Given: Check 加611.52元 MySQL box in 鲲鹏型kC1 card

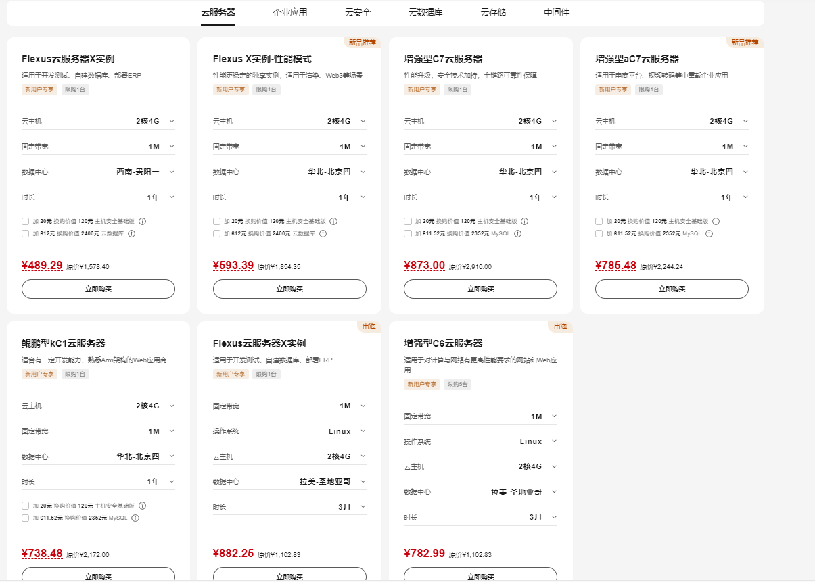Looking at the screenshot, I should click(x=25, y=518).
